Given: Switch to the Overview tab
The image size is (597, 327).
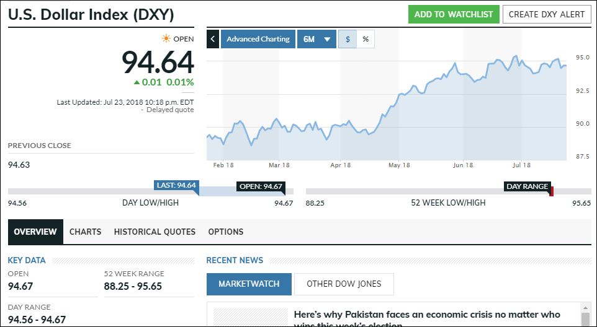Looking at the screenshot, I should (35, 232).
